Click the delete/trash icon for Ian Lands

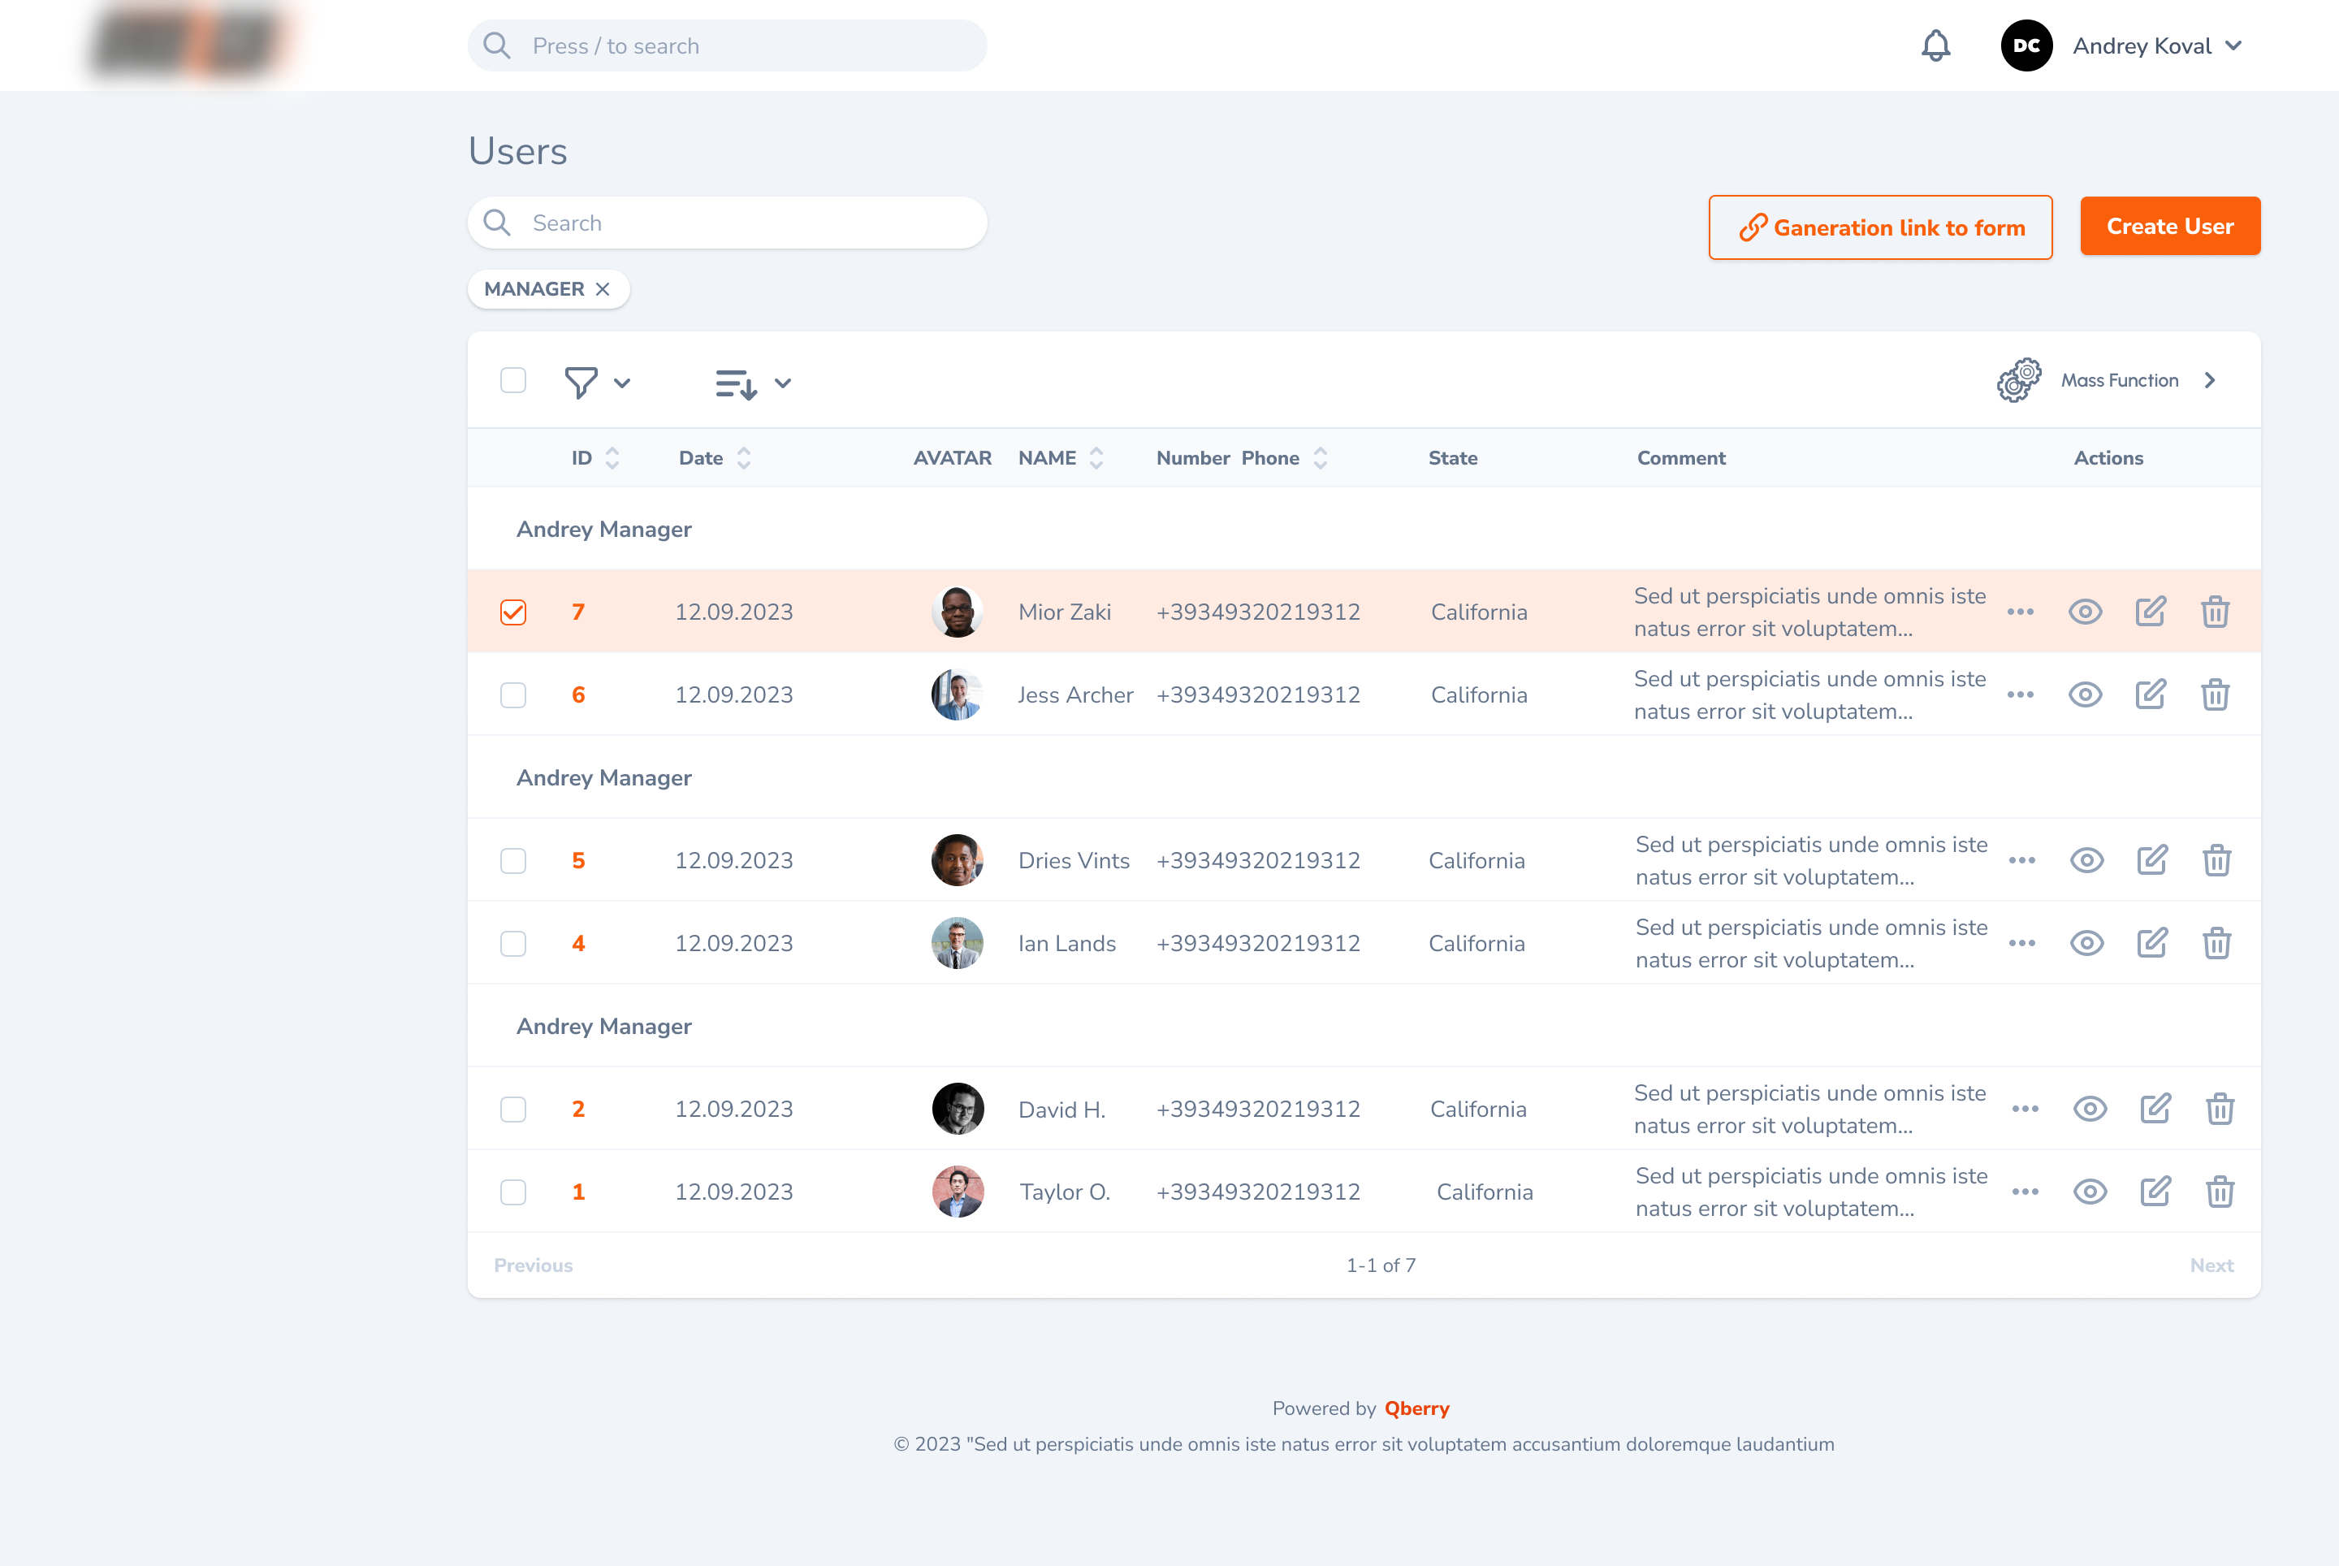[2213, 942]
